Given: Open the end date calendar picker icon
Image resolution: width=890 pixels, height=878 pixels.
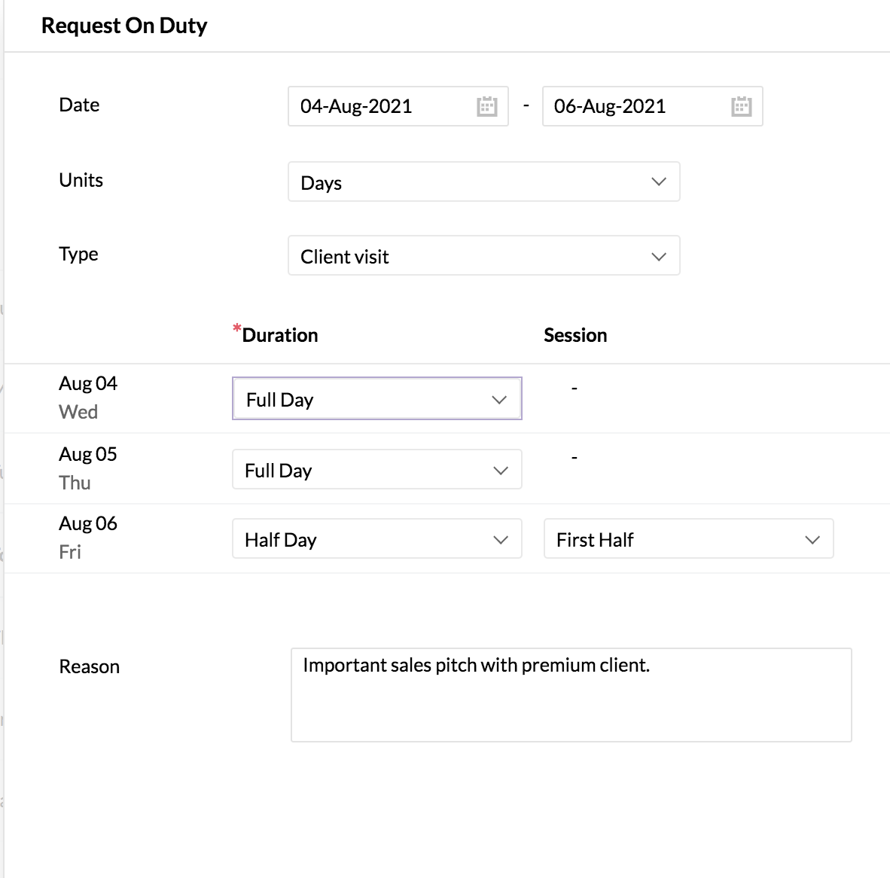Looking at the screenshot, I should 742,106.
